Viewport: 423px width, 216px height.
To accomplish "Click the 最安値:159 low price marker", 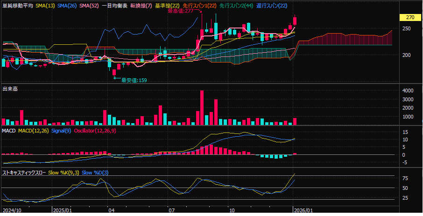I will click(134, 80).
